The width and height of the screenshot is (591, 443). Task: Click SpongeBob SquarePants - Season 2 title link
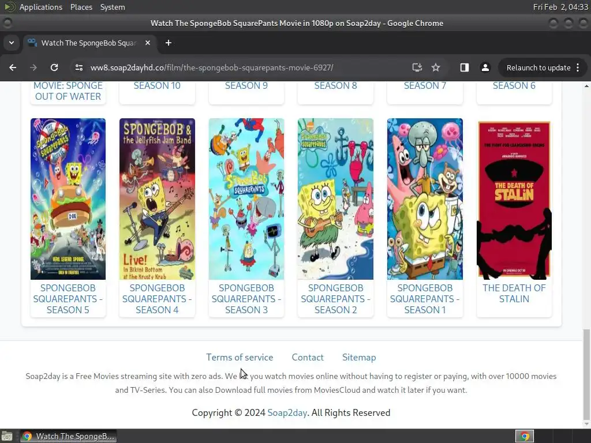[335, 299]
